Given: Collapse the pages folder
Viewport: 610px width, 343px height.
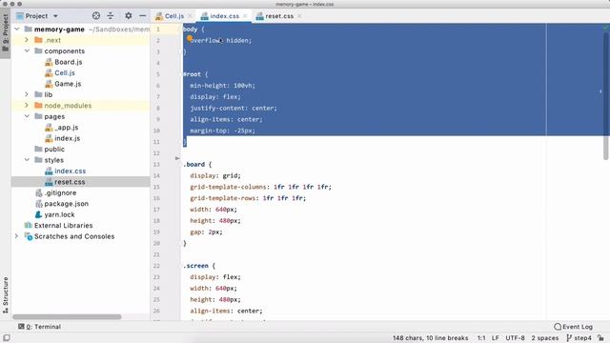Looking at the screenshot, I should tap(27, 116).
